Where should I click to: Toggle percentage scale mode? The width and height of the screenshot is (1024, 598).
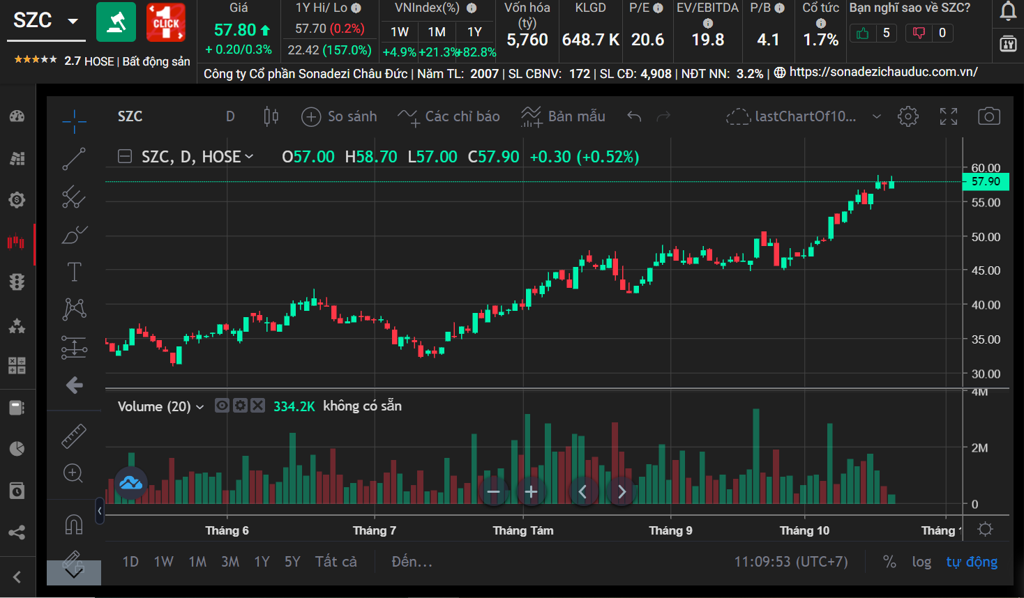click(x=889, y=562)
